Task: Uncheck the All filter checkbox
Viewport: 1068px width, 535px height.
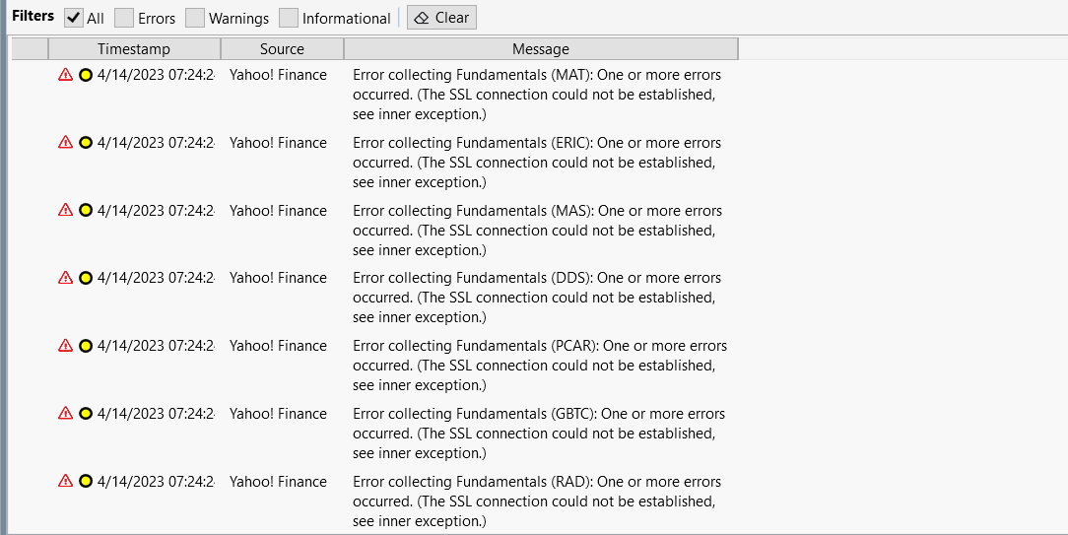Action: pyautogui.click(x=74, y=18)
